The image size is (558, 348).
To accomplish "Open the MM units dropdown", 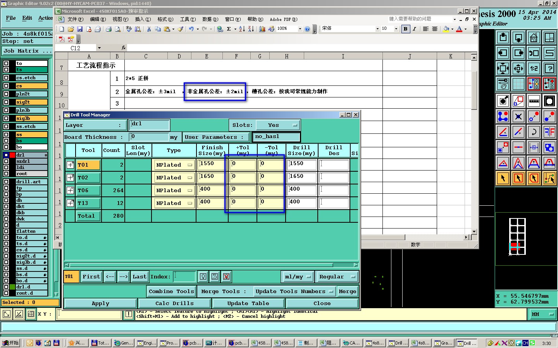I will pyautogui.click(x=542, y=314).
